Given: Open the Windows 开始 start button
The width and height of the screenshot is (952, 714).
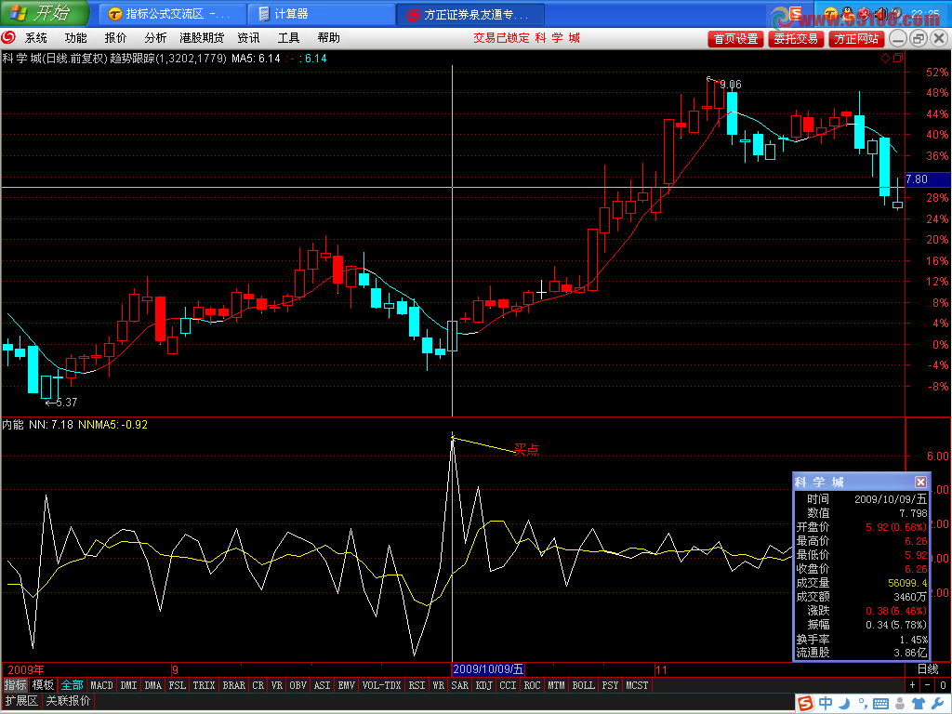Looking at the screenshot, I should tap(44, 13).
